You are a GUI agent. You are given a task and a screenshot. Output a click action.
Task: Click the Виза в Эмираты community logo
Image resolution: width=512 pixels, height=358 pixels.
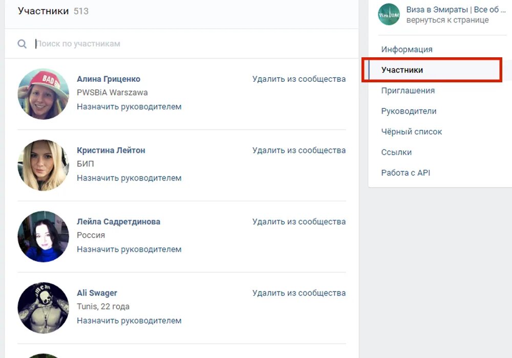389,15
